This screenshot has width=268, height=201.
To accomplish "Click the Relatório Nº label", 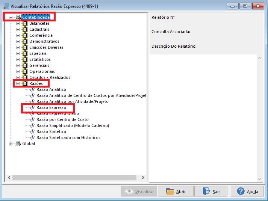I will point(163,17).
